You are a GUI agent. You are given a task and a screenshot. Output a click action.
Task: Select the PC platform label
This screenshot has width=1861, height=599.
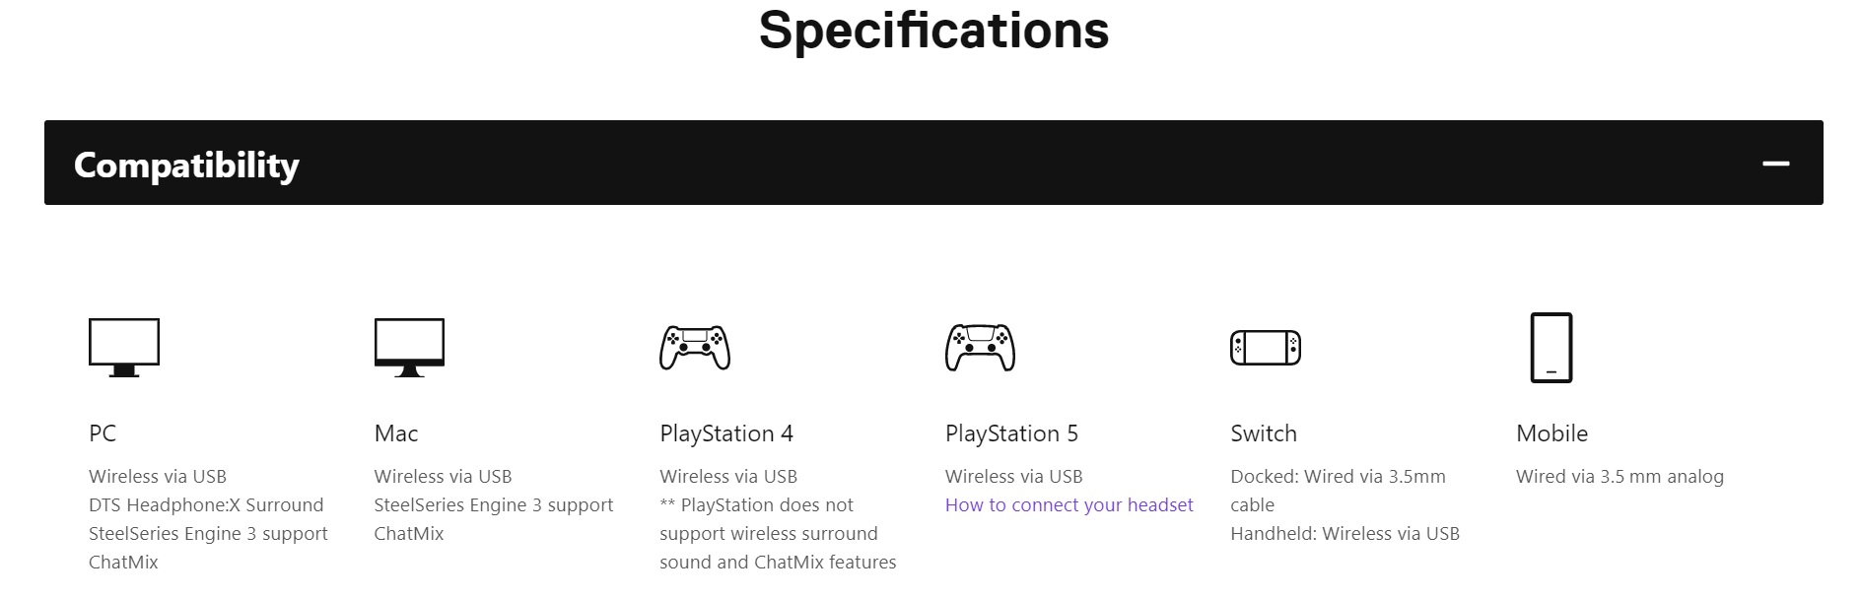(103, 433)
